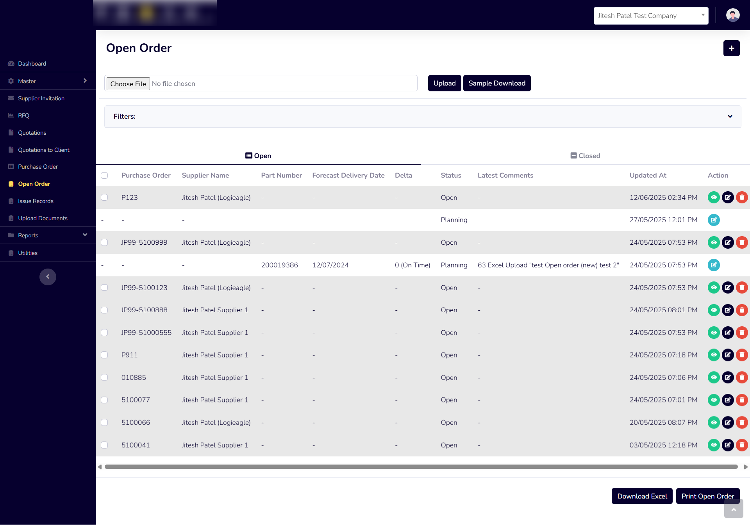
Task: Edit order JP99-5100123
Action: tap(728, 288)
